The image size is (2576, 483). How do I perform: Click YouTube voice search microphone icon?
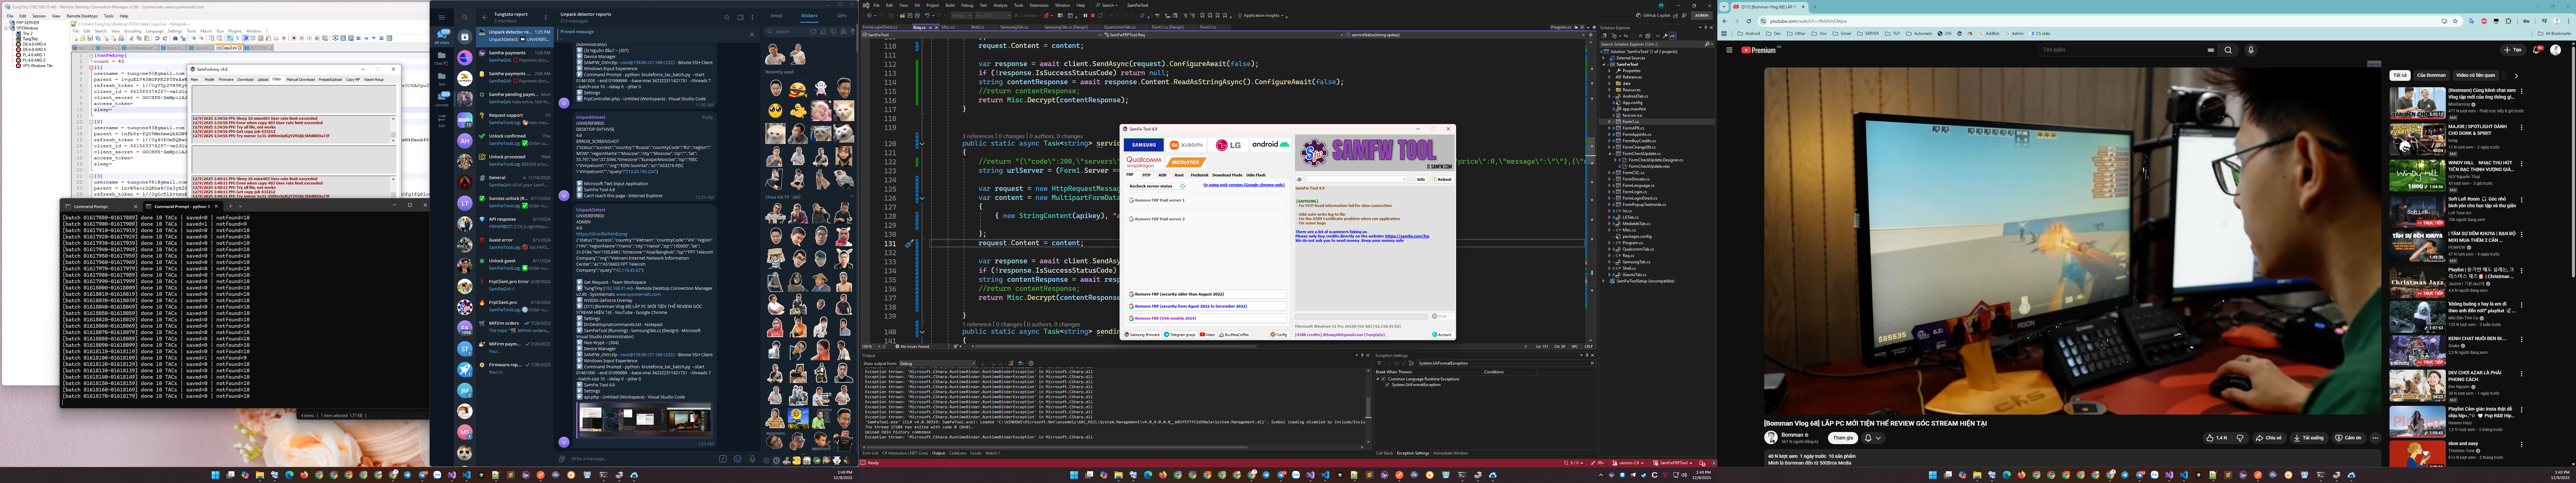click(x=2251, y=50)
